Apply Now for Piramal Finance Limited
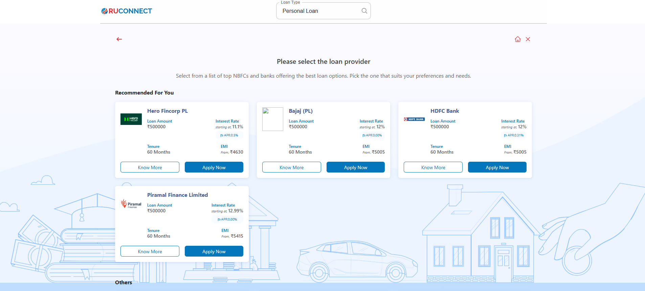This screenshot has width=645, height=291. tap(214, 252)
